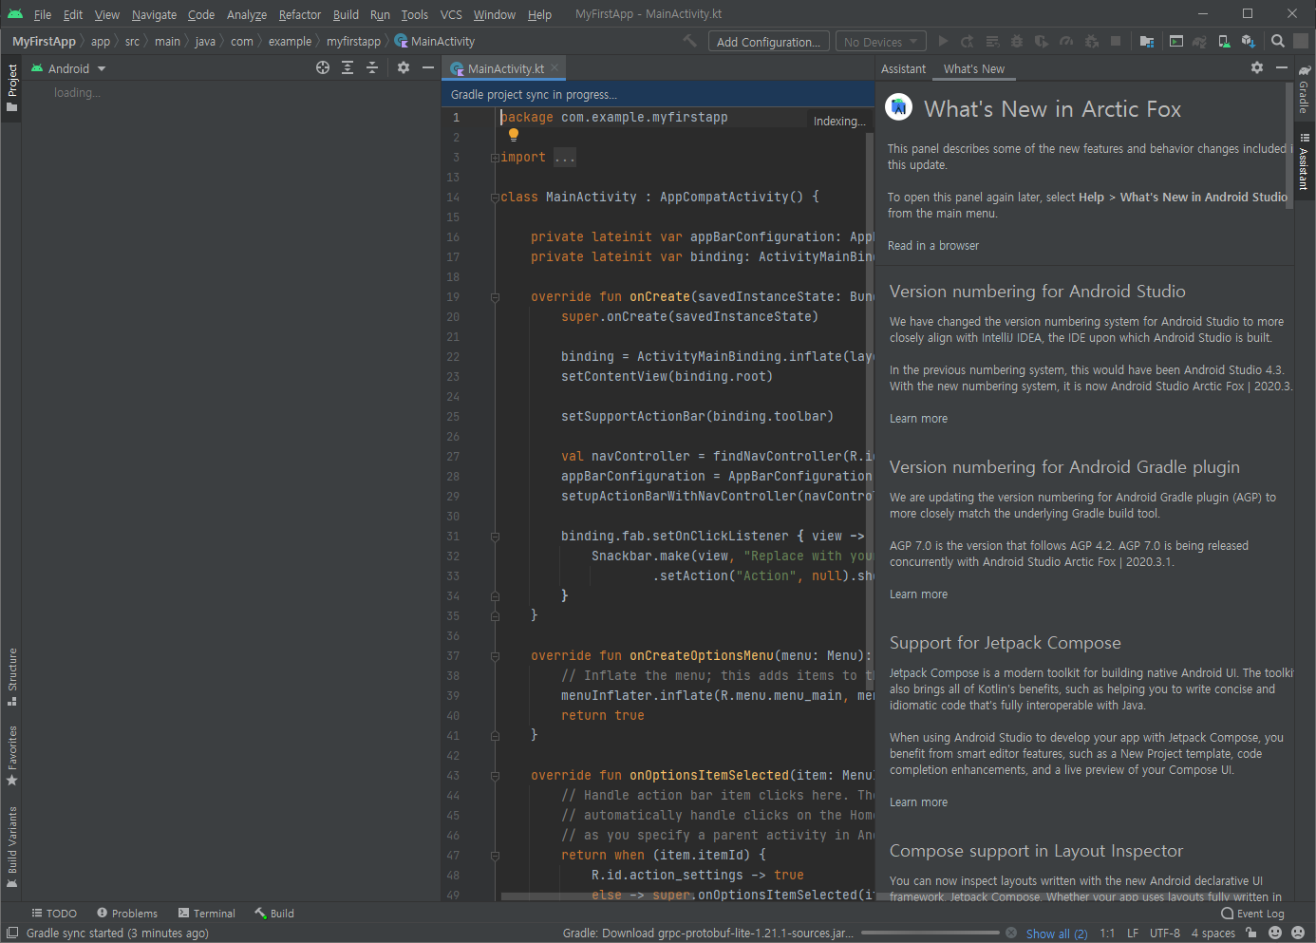This screenshot has height=943, width=1316.
Task: Click the Show all (2) background tasks link
Action: point(1057,934)
